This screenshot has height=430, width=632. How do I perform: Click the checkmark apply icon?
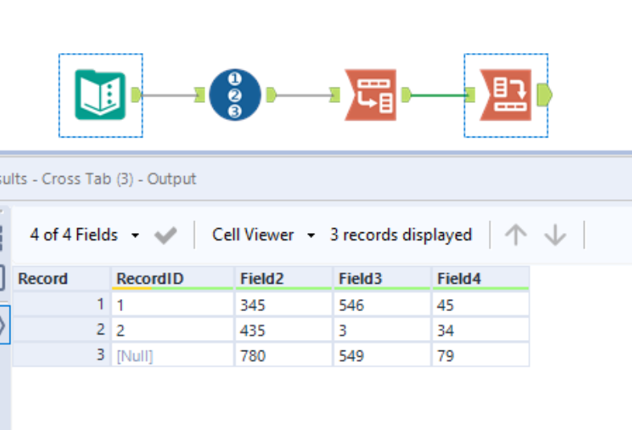coord(166,235)
